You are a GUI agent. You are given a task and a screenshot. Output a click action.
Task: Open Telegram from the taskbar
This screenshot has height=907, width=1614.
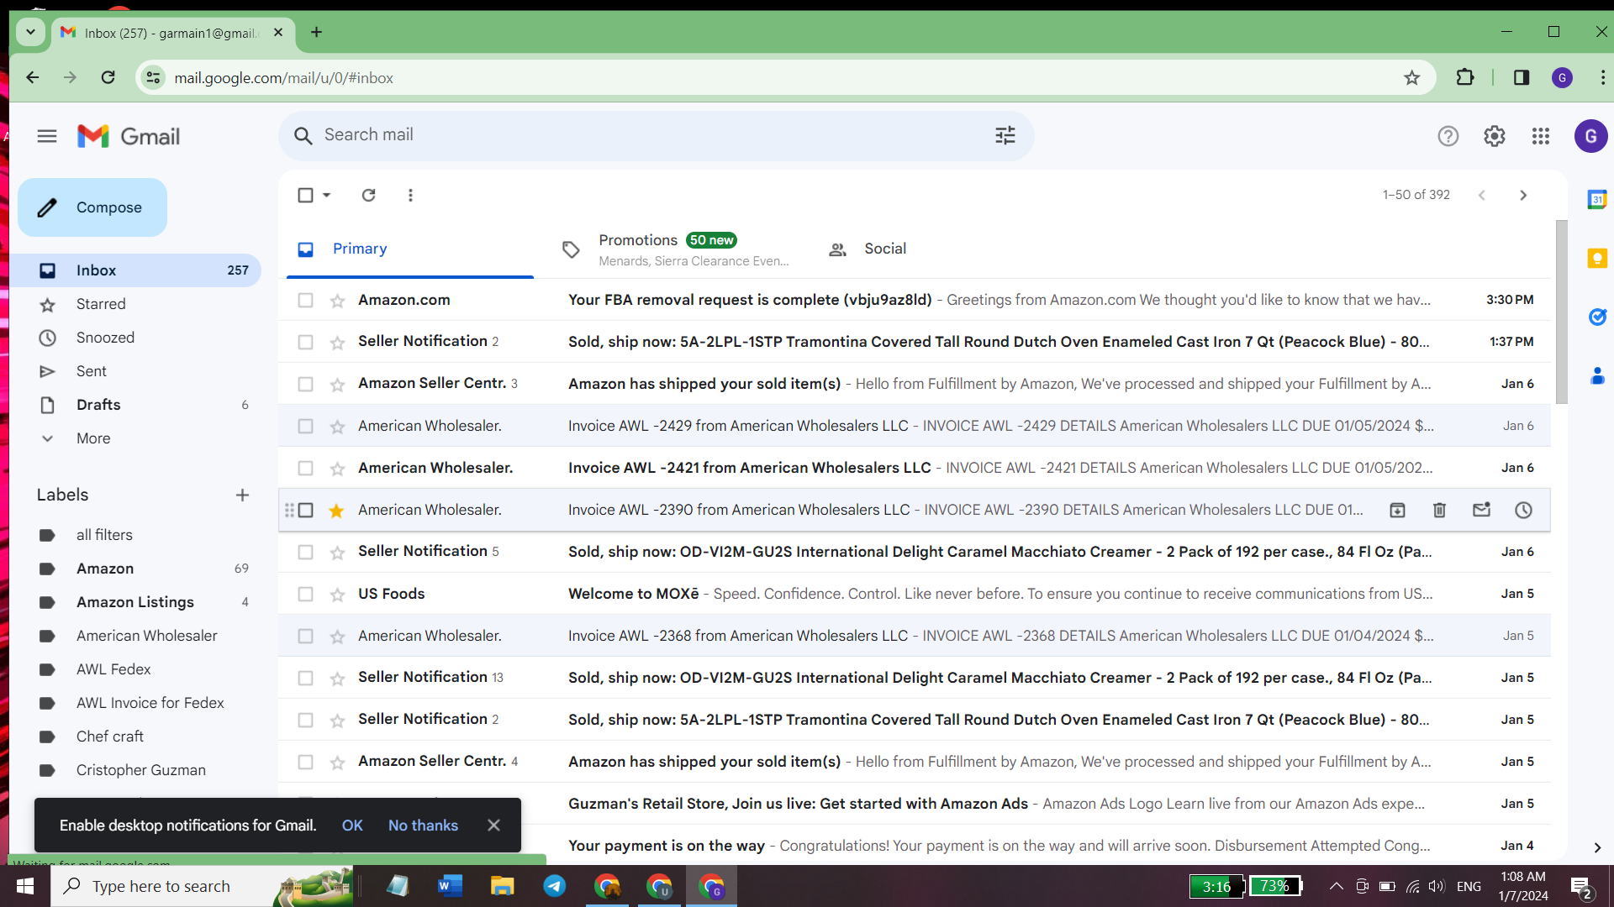(555, 886)
